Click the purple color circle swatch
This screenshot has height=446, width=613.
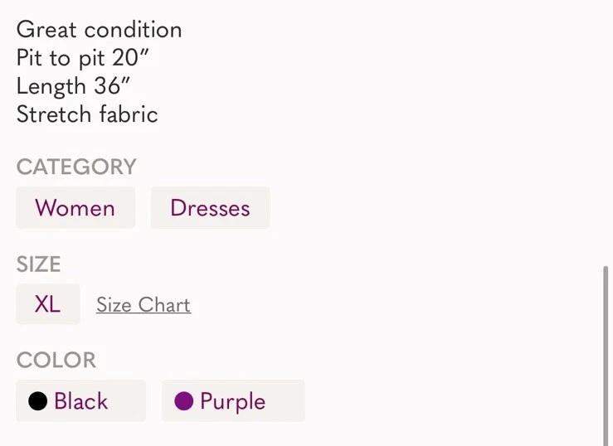pos(184,401)
